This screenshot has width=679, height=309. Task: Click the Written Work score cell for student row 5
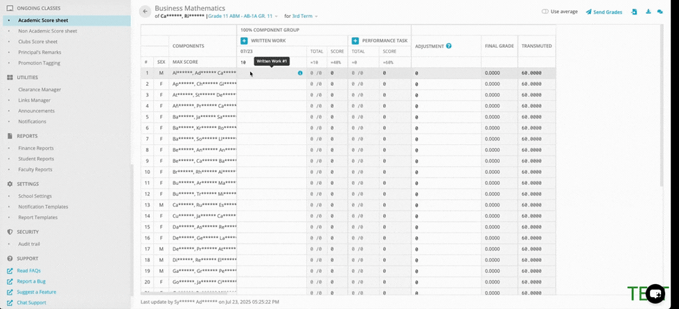point(272,117)
